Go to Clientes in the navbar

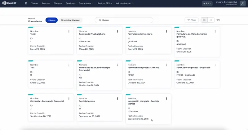58,3
